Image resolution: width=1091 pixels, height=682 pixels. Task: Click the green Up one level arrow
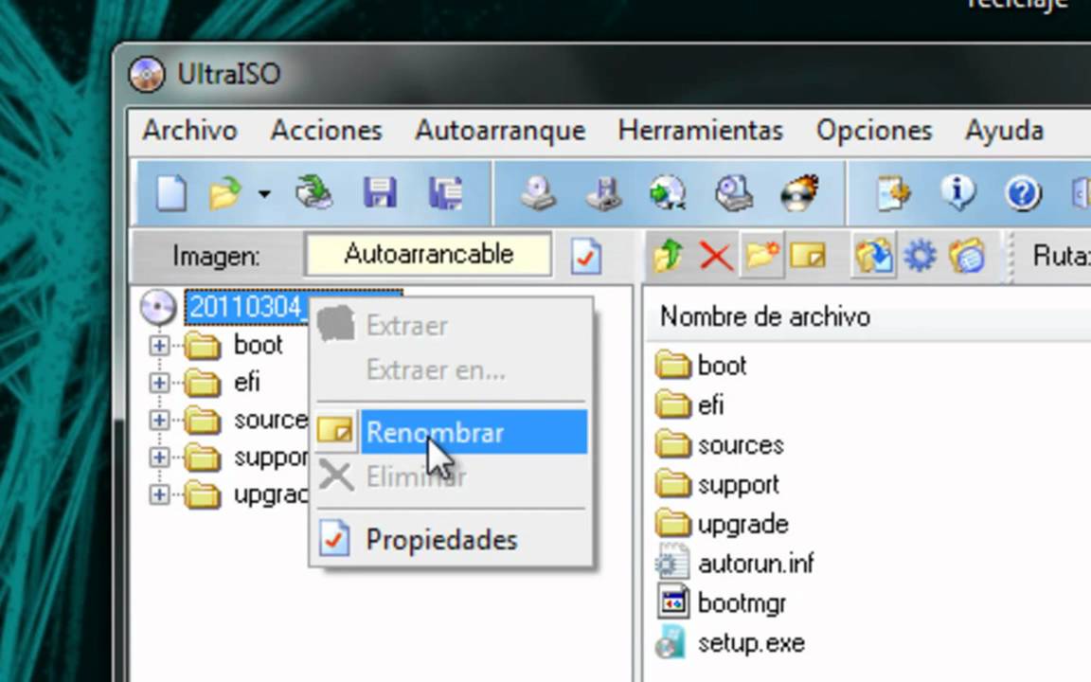(x=668, y=256)
